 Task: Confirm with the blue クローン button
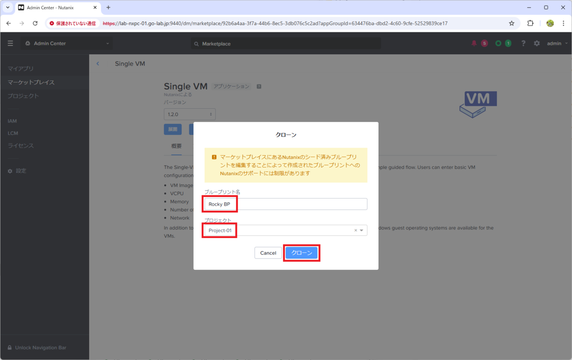[302, 253]
